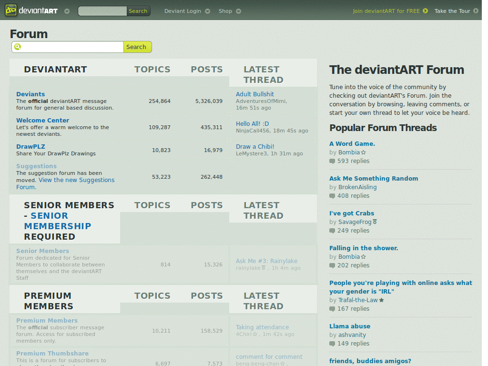Click the top navigation search field
The width and height of the screenshot is (488, 366).
102,11
